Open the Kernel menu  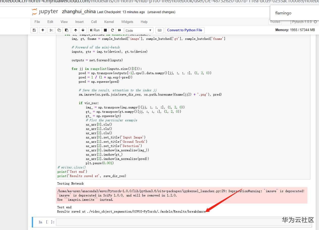click(109, 22)
